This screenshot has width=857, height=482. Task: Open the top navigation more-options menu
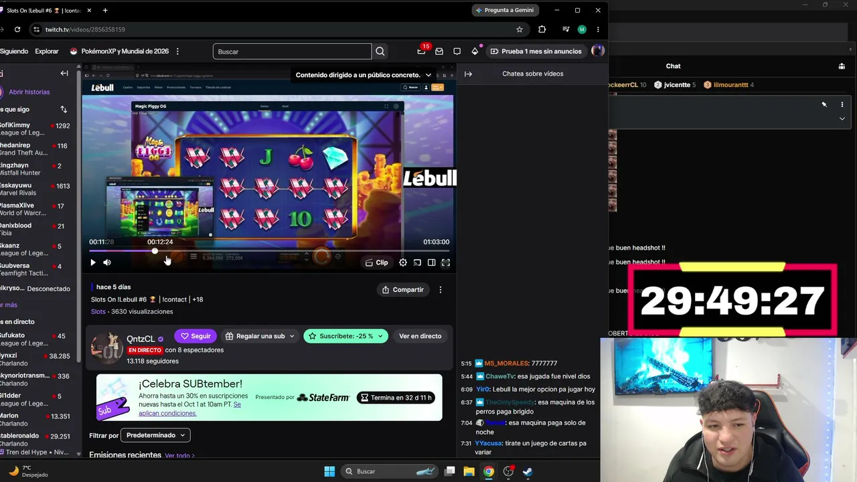click(x=177, y=52)
